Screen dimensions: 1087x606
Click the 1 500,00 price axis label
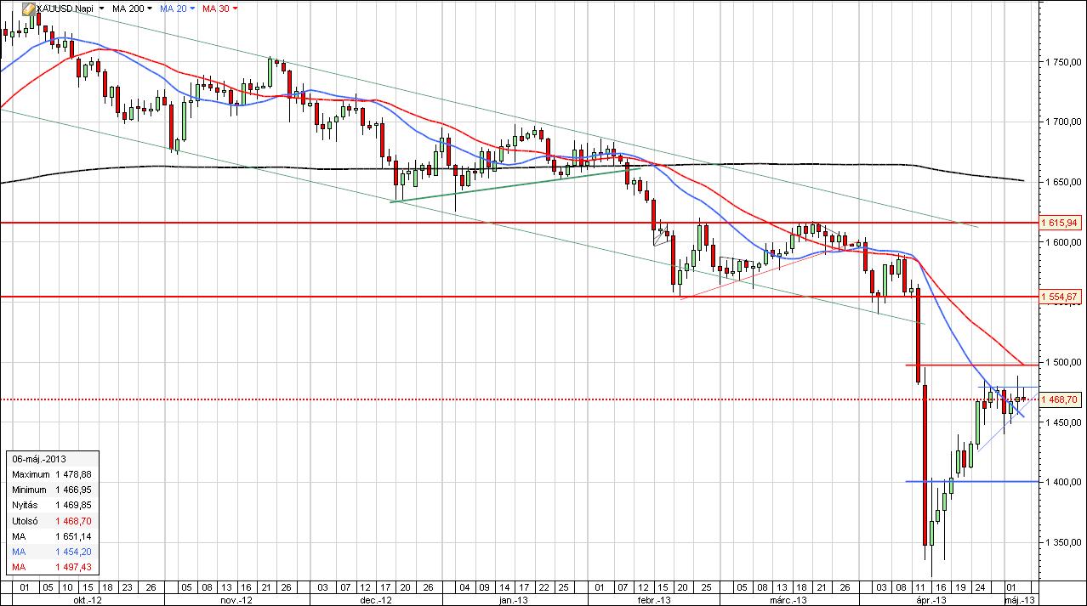(1062, 362)
